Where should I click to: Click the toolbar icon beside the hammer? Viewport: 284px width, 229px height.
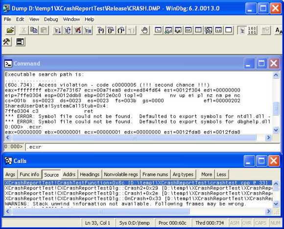coord(20,42)
